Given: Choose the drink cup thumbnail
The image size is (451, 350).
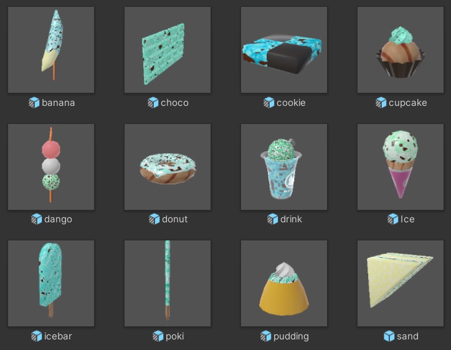Looking at the screenshot, I should (x=284, y=167).
